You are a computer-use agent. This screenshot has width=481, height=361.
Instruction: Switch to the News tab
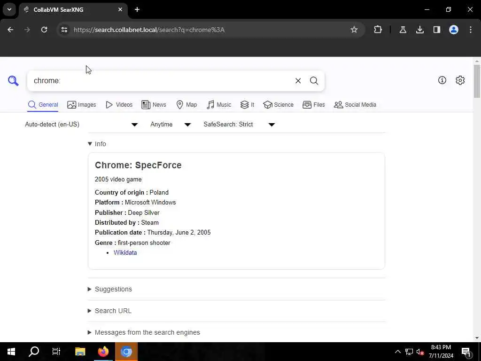coord(154,105)
